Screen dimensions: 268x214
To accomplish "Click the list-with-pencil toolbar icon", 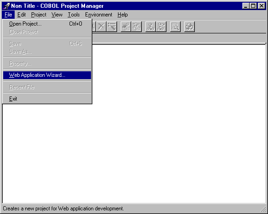I will tap(112, 27).
